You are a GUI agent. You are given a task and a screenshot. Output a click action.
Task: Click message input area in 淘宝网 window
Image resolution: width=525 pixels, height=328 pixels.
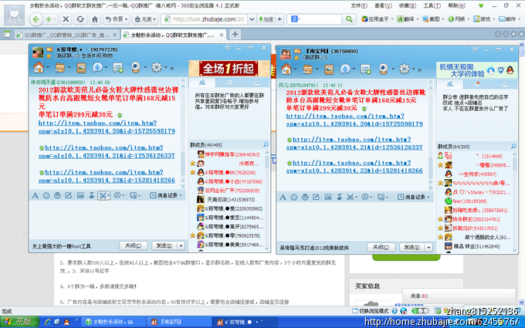355,221
